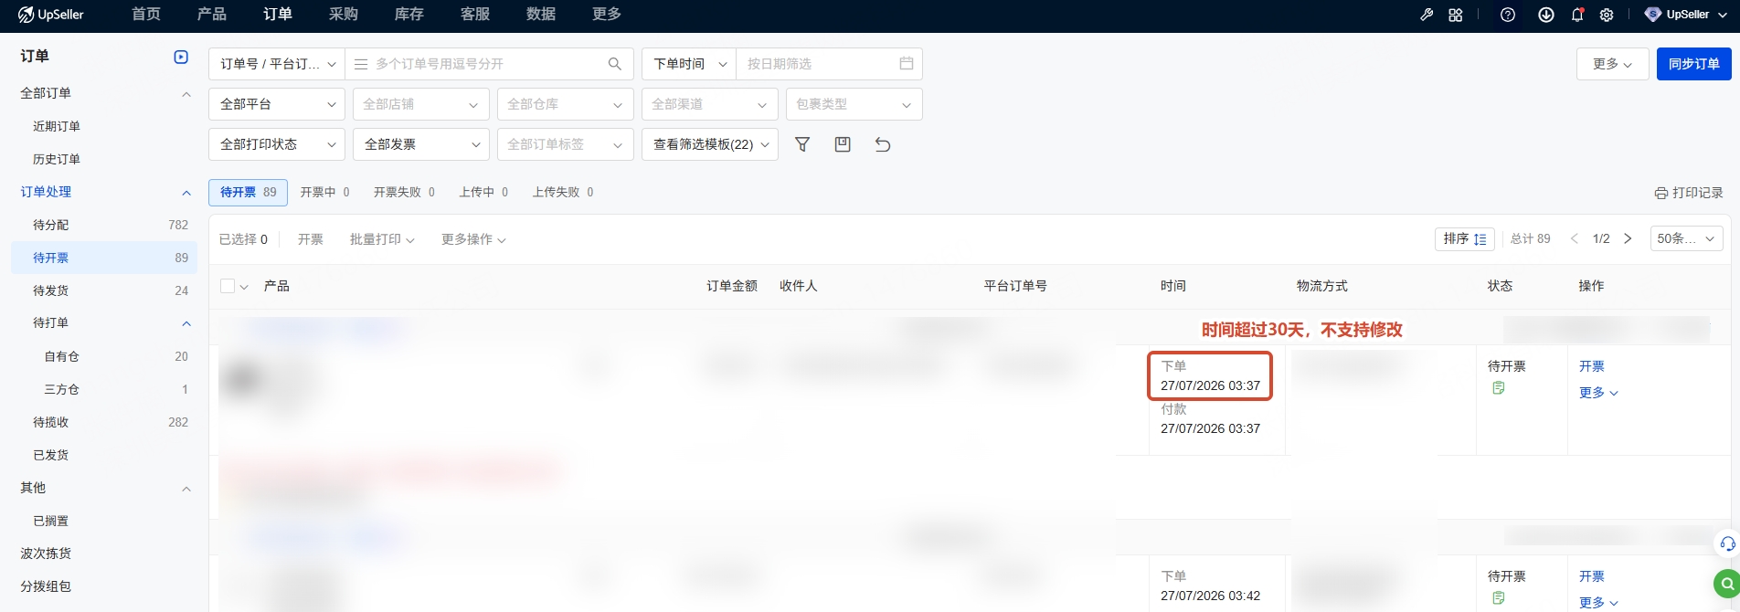Open the 全部仓库 dropdown
Viewport: 1740px width, 612px height.
(x=566, y=104)
